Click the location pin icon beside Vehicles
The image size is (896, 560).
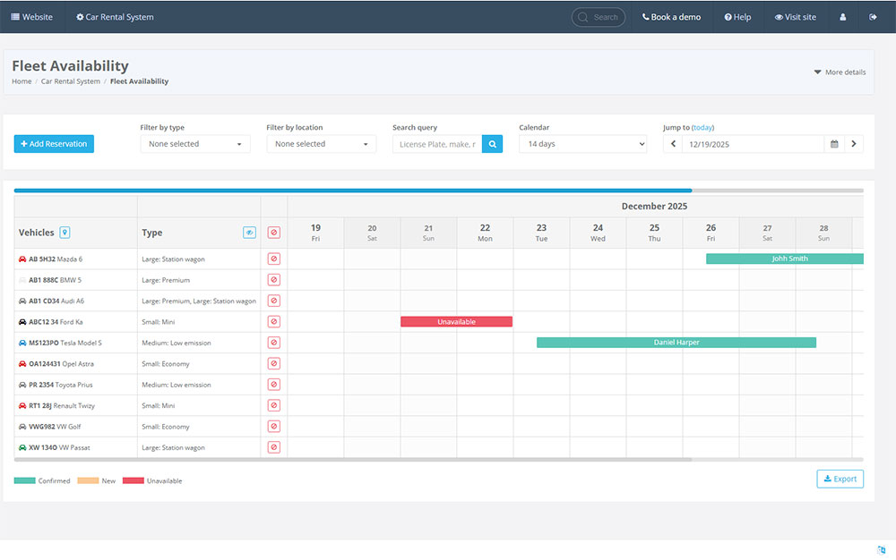[x=65, y=233]
